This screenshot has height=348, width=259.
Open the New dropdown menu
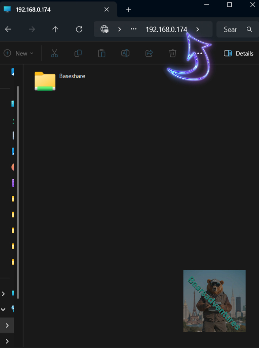pos(19,53)
